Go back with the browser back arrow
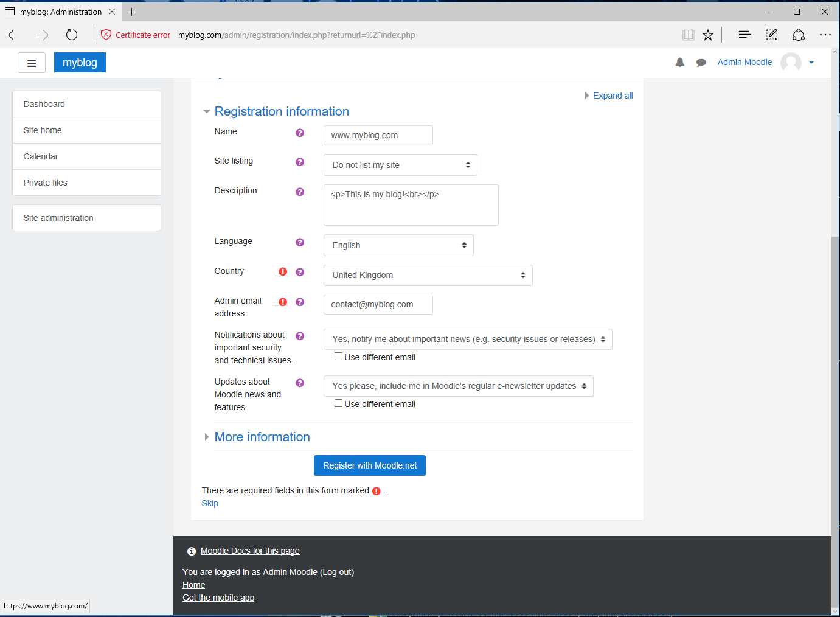 click(x=14, y=35)
